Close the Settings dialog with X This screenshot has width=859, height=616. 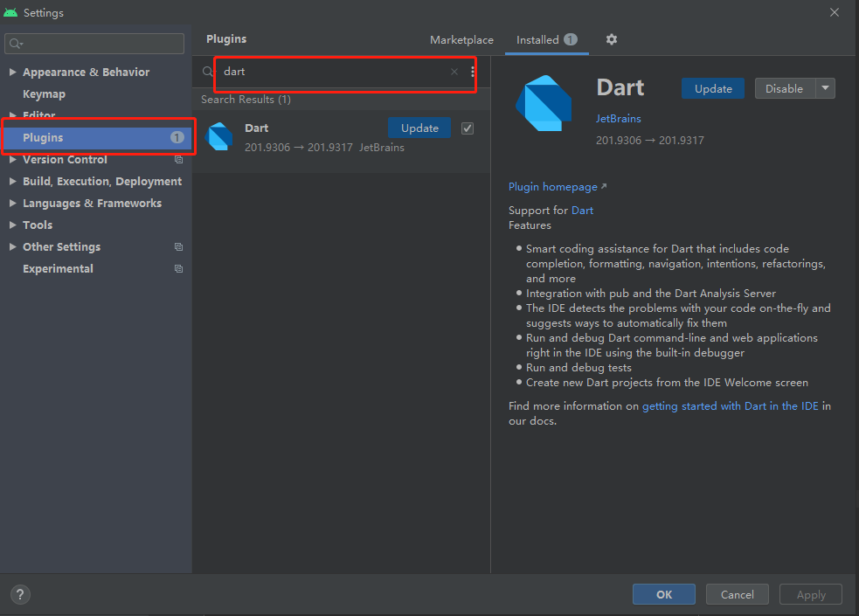coord(835,12)
